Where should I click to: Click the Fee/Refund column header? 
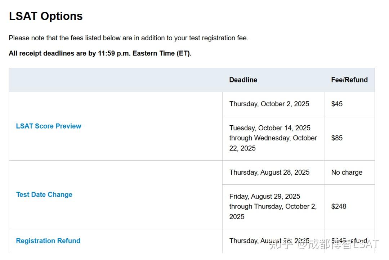pyautogui.click(x=349, y=80)
